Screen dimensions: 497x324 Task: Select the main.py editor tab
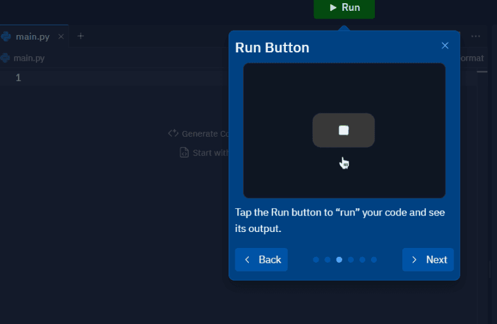click(x=32, y=36)
